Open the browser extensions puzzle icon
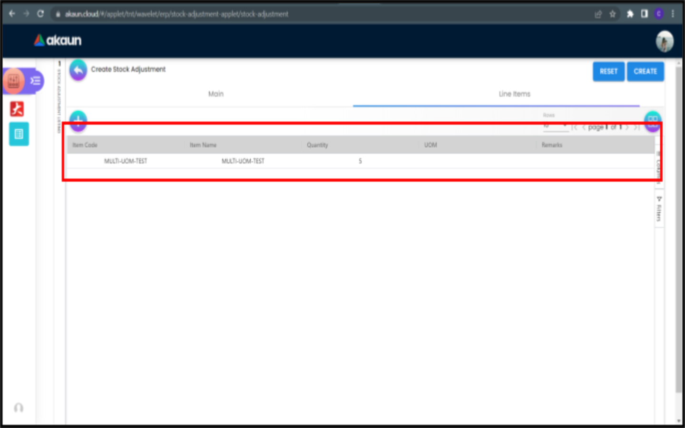The image size is (685, 428). [x=630, y=14]
